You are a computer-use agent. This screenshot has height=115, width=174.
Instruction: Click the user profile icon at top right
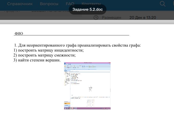click(172, 4)
